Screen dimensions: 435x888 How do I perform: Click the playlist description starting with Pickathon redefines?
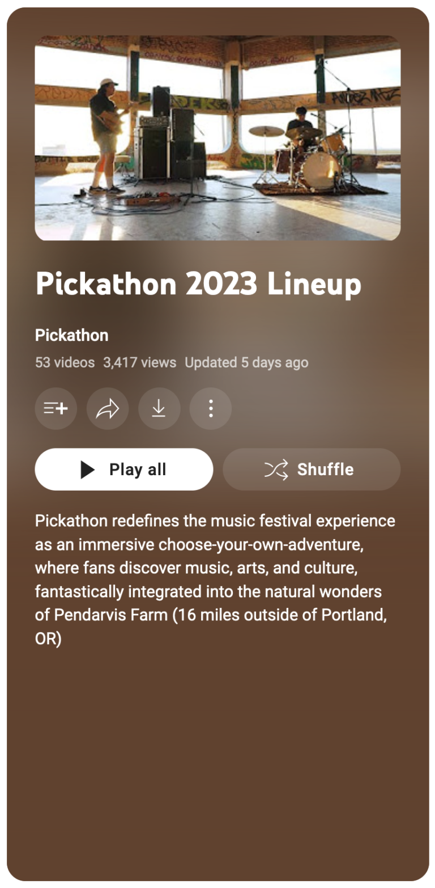[215, 579]
